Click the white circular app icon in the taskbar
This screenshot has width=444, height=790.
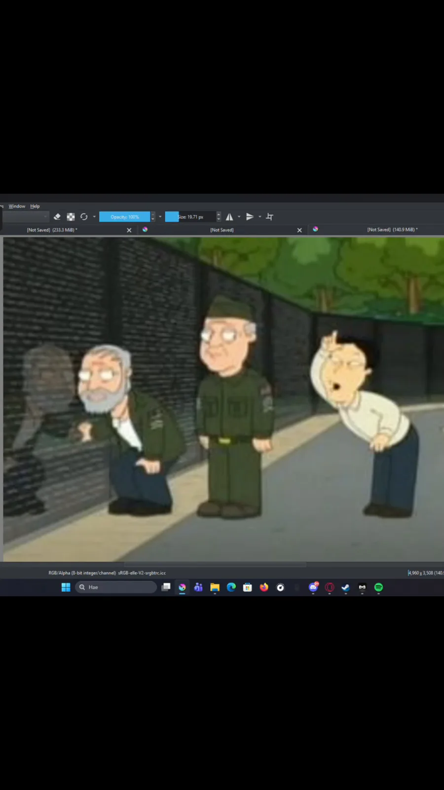[x=280, y=587]
